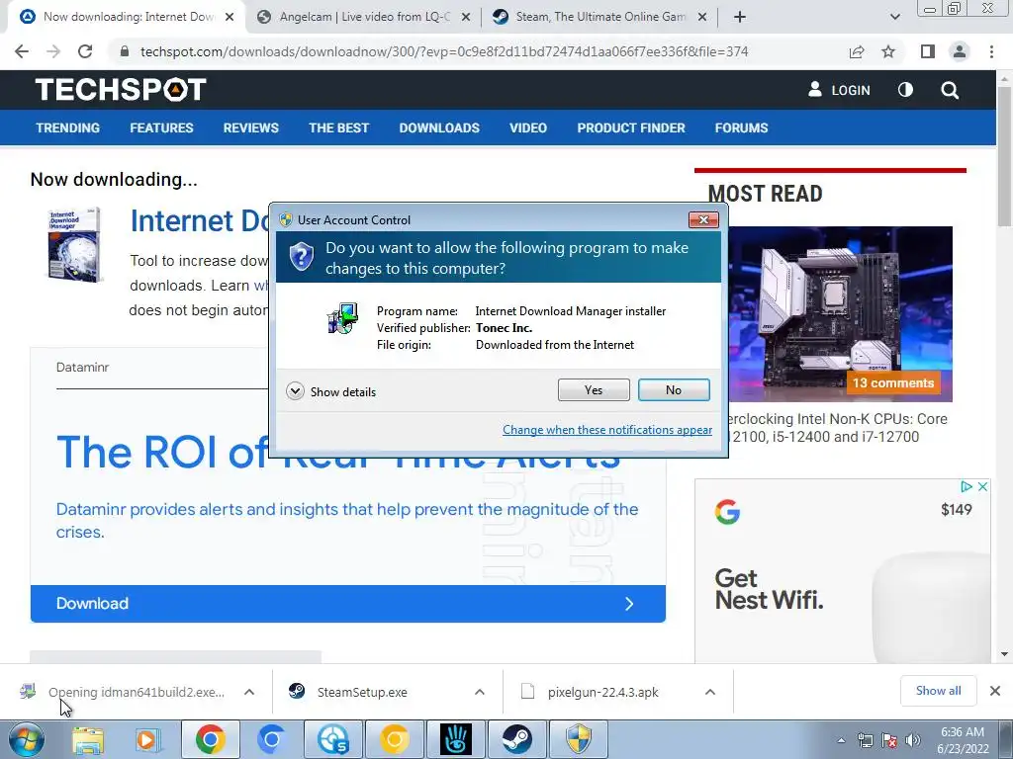Screen dimensions: 1013x759
Task: Click the Steam taskbar icon
Action: tap(516, 739)
